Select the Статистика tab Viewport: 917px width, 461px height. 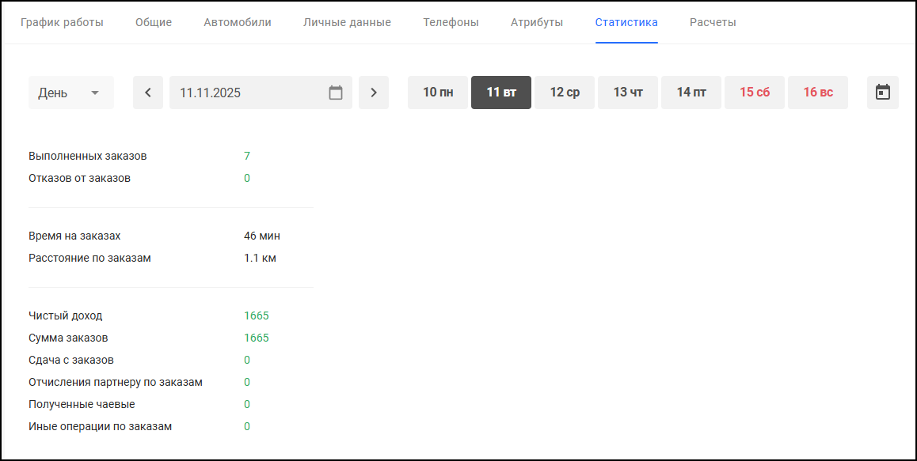(x=626, y=22)
